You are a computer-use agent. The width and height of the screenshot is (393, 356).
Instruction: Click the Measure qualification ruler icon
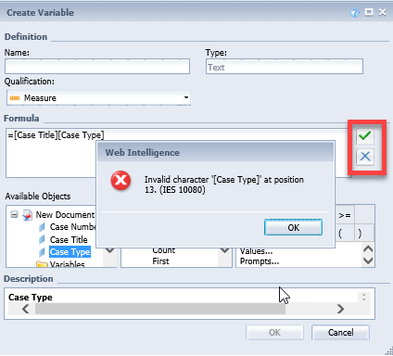[15, 98]
